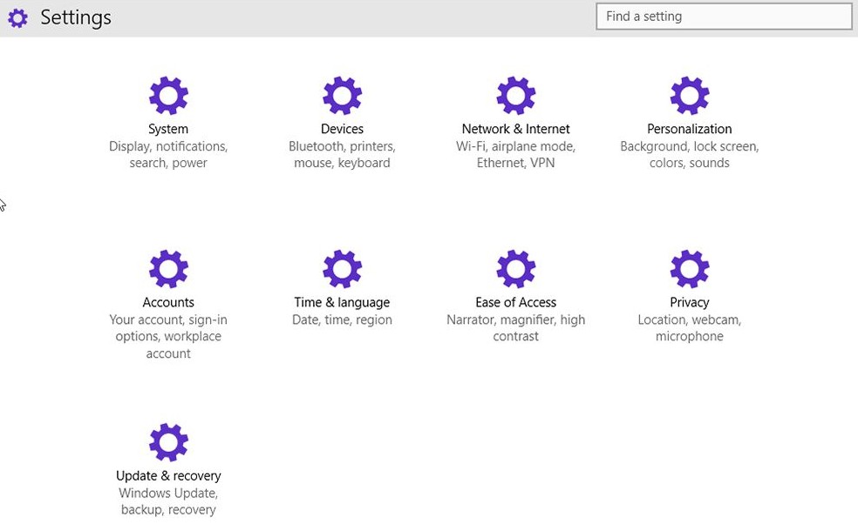The image size is (858, 524).
Task: Click the Time & language label
Action: tap(342, 303)
